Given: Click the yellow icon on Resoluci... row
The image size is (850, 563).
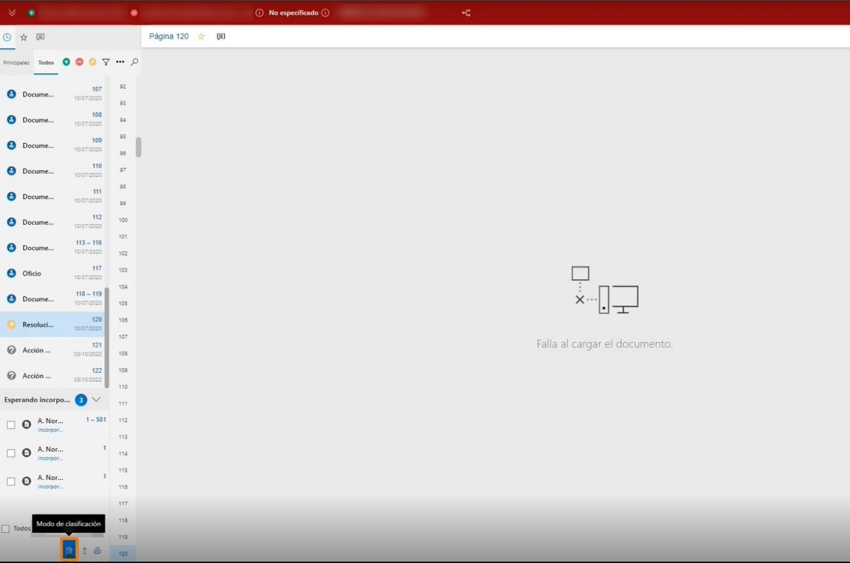Looking at the screenshot, I should (11, 325).
